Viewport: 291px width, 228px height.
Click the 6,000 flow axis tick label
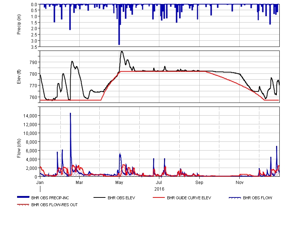pos(31,151)
